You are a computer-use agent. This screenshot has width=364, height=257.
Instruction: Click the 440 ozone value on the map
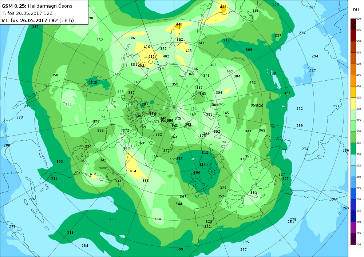179,24
